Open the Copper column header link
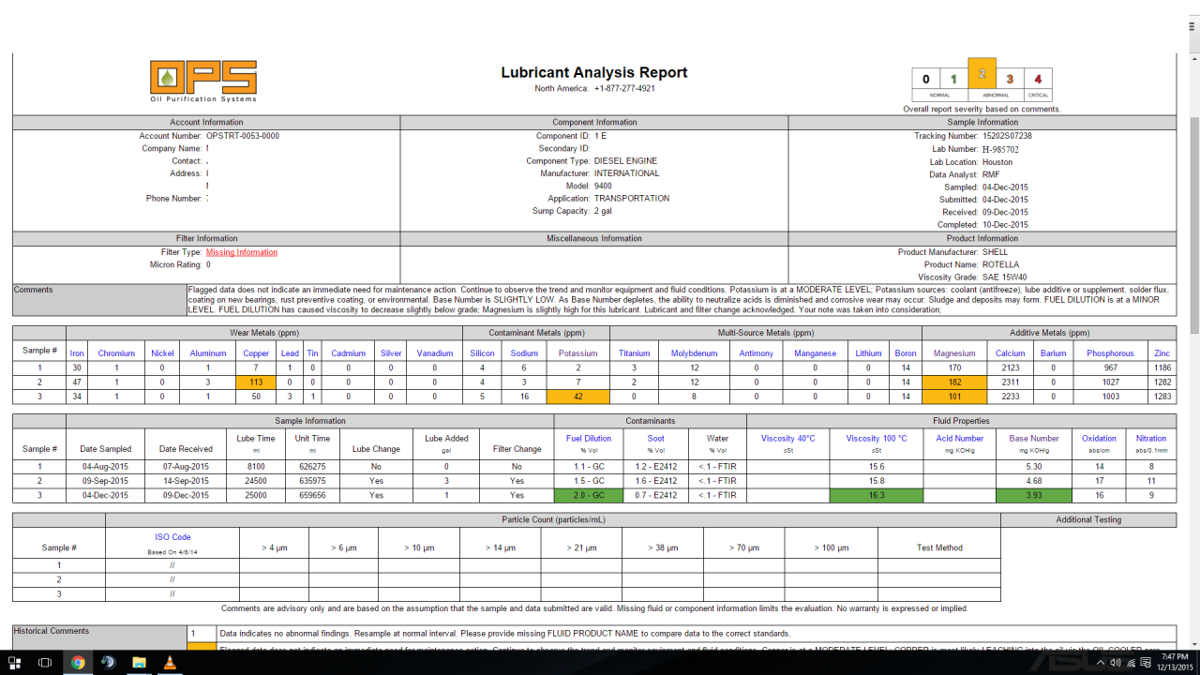The height and width of the screenshot is (675, 1200). pyautogui.click(x=256, y=353)
